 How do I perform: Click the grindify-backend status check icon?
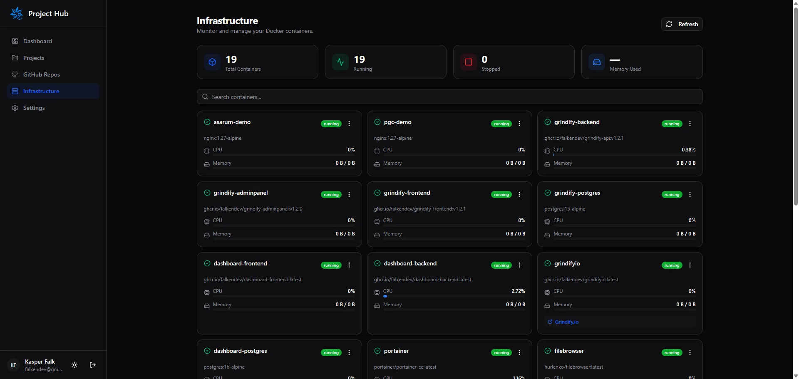548,122
